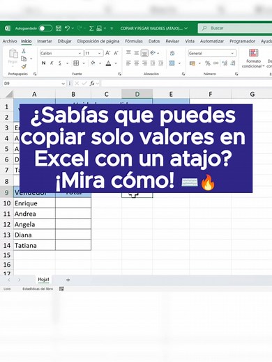Click cell containing Enrique in row 10
The image size is (272, 362).
34,203
